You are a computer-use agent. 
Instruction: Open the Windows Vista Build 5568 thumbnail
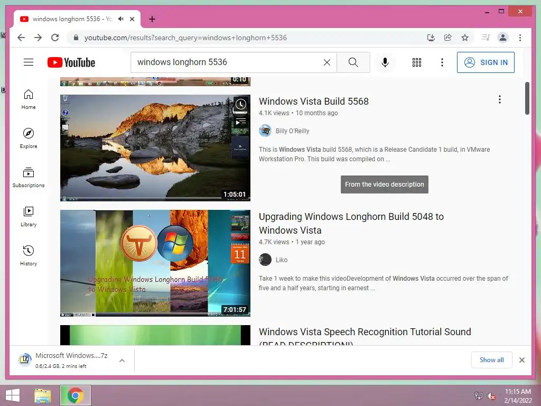coord(155,148)
